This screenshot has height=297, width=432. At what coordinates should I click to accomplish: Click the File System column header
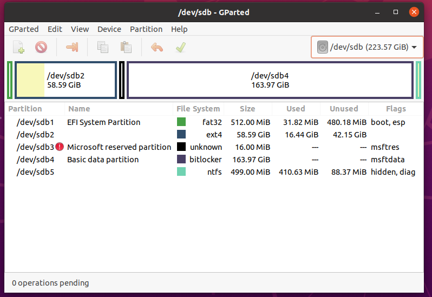(198, 109)
